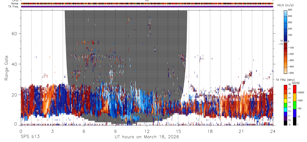Click the SPS b13 radar beam label
This screenshot has height=142, width=307.
point(30,137)
